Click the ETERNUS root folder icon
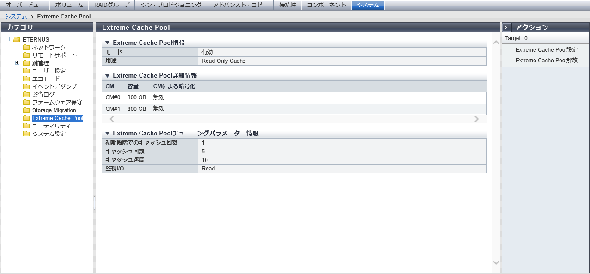 click(x=17, y=39)
